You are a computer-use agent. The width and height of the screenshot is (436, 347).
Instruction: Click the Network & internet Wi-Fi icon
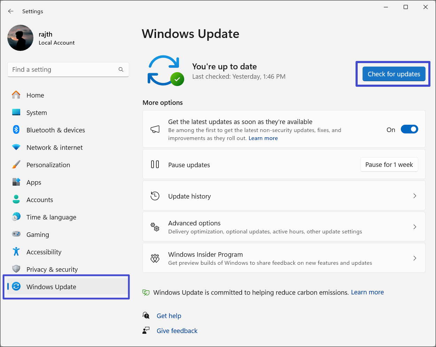pyautogui.click(x=16, y=147)
